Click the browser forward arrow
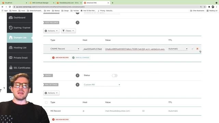Viewport: 219px width, 123px height. (6, 7)
